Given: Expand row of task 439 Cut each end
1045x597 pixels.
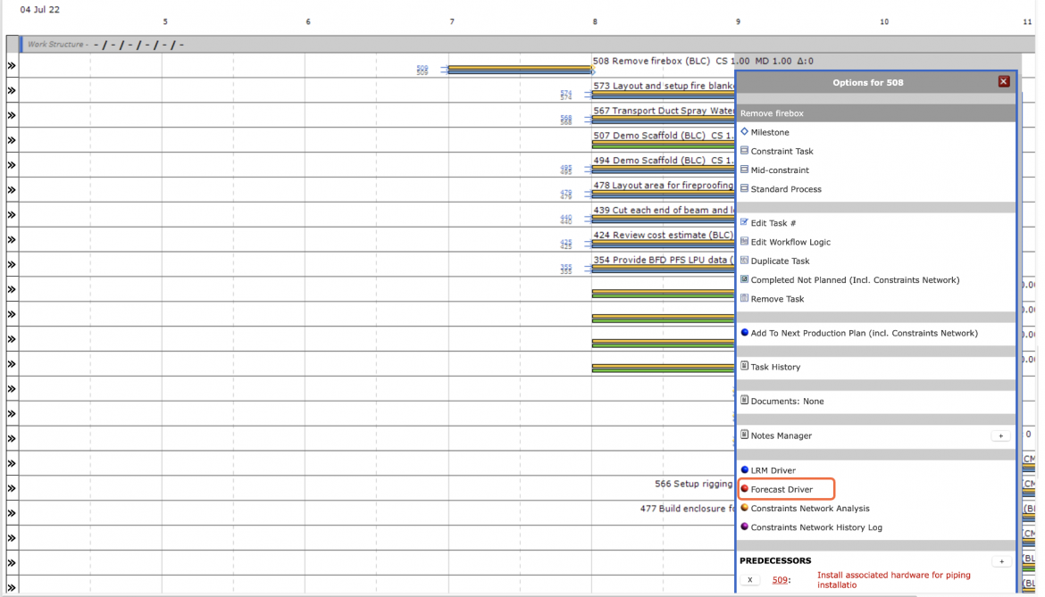Looking at the screenshot, I should pyautogui.click(x=12, y=215).
